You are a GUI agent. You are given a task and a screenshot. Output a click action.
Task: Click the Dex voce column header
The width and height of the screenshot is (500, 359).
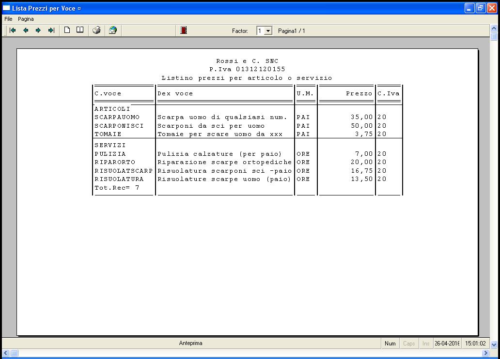click(x=175, y=94)
